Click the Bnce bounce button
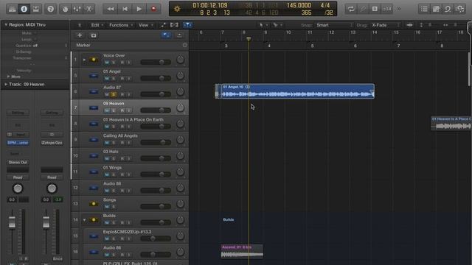472x265 pixels. 58,258
